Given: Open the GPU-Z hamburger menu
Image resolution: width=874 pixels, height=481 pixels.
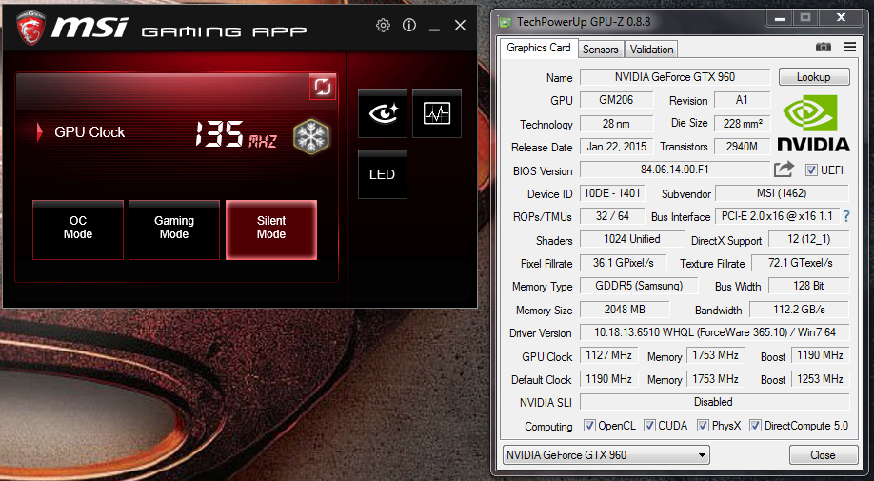Looking at the screenshot, I should pyautogui.click(x=849, y=48).
